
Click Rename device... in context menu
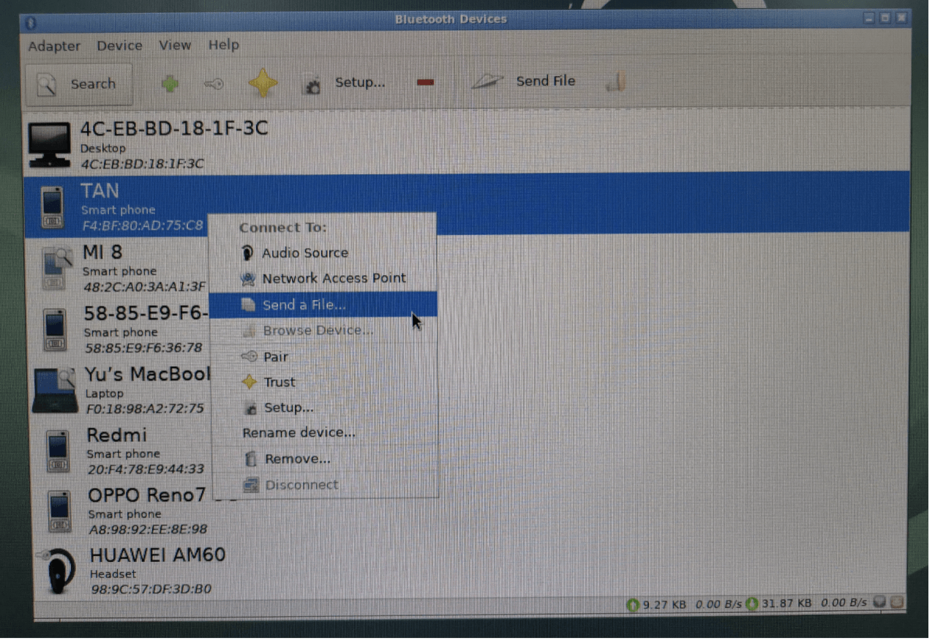coord(298,433)
